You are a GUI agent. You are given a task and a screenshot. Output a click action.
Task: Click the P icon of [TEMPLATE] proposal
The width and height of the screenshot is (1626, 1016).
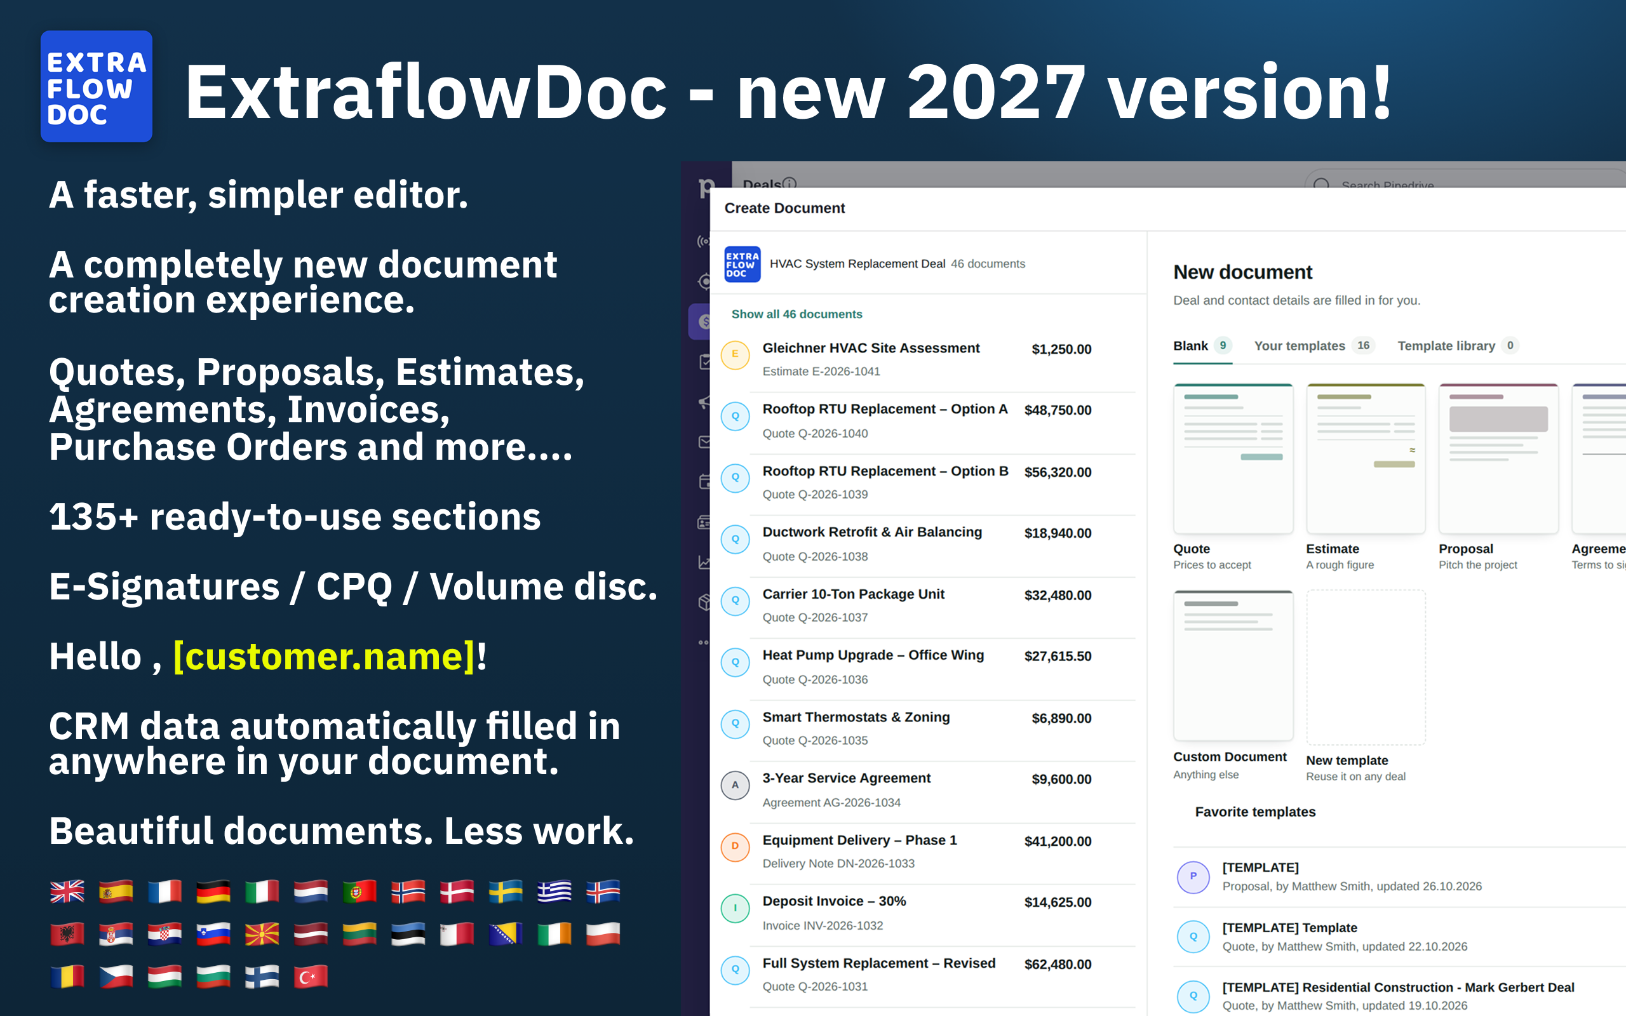click(x=1193, y=876)
